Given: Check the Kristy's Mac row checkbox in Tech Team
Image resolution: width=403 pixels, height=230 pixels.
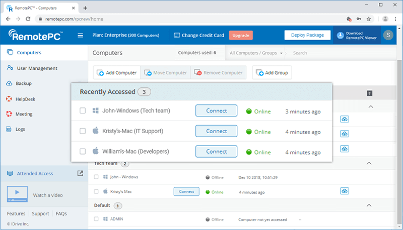Looking at the screenshot, I should pyautogui.click(x=96, y=191).
